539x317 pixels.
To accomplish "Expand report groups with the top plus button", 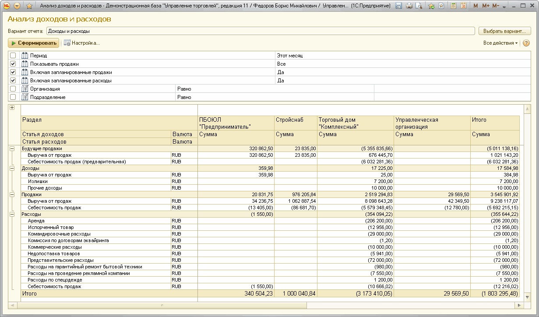I will (x=12, y=108).
